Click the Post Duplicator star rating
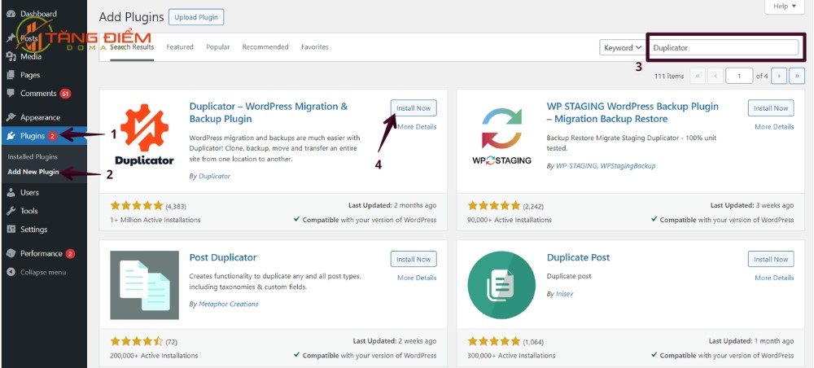Viewport: 814px width, 368px height. (137, 341)
